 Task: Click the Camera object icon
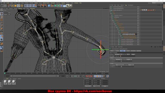(68, 6)
